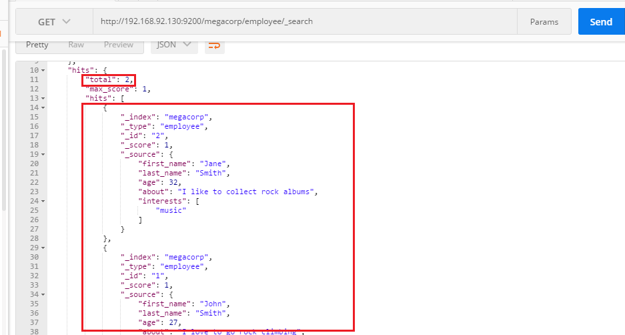Image resolution: width=625 pixels, height=335 pixels.
Task: Open the GET method dropdown
Action: pos(54,21)
